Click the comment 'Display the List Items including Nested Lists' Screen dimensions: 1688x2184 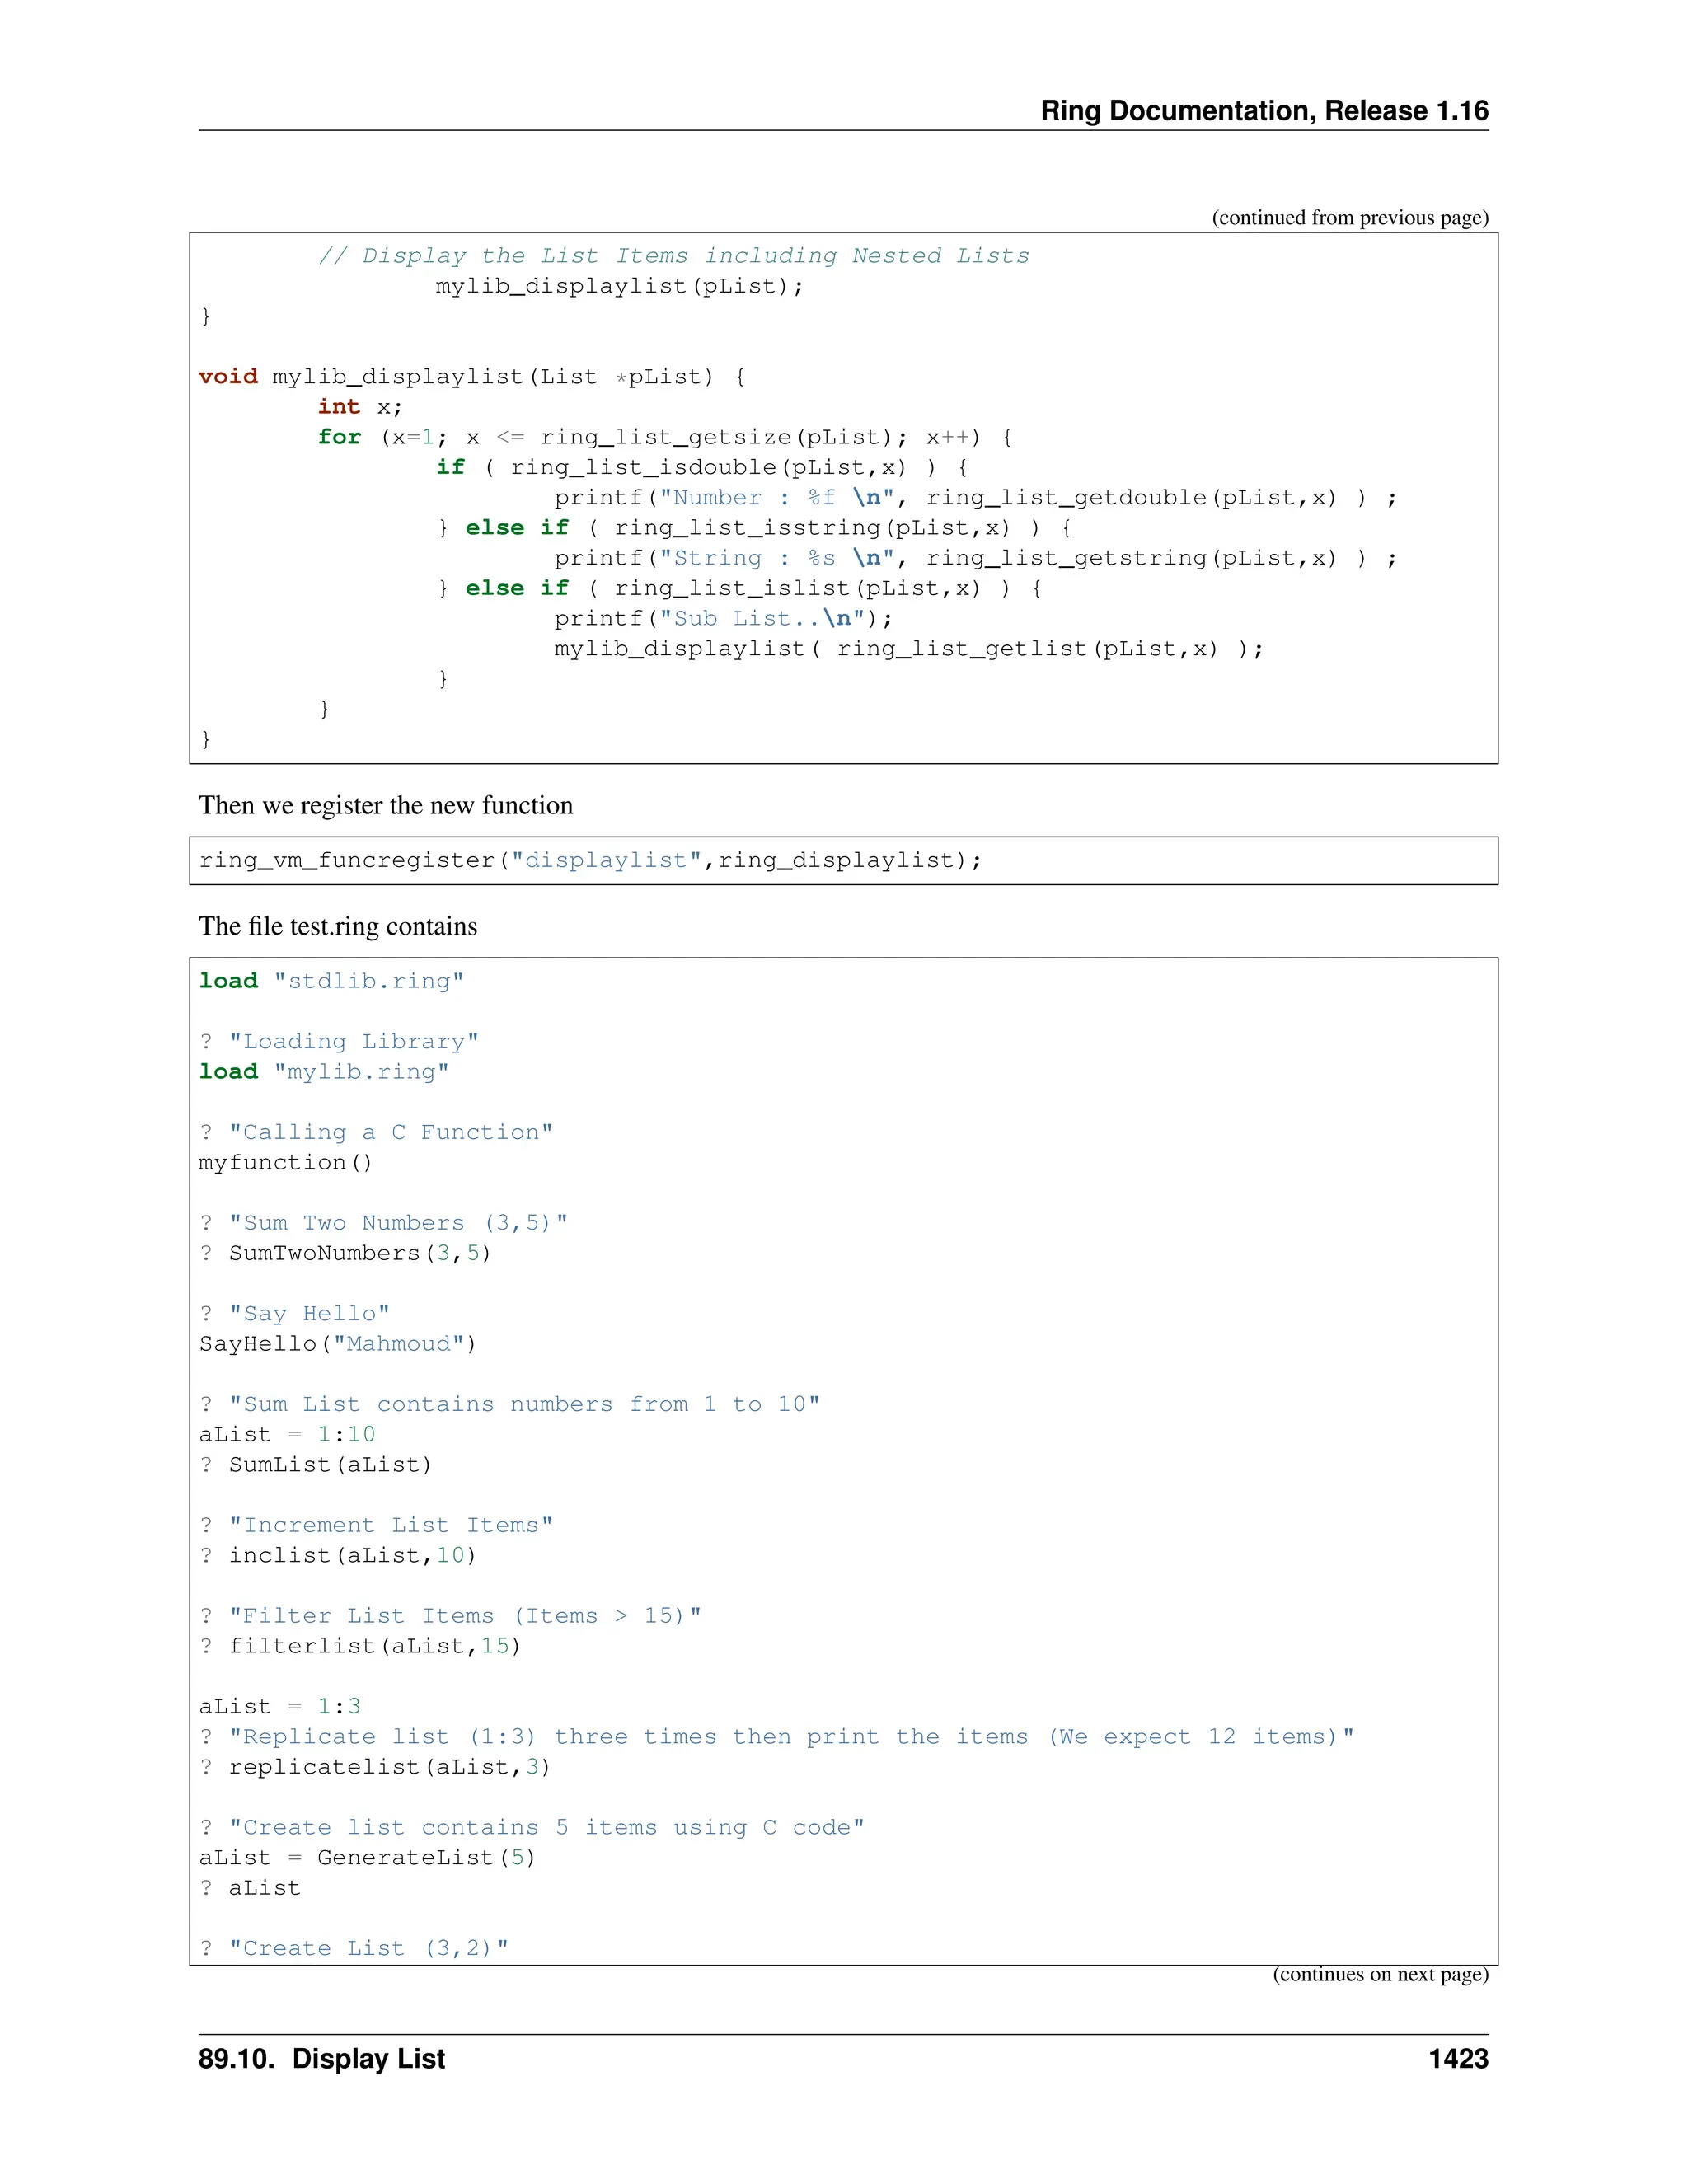point(673,256)
